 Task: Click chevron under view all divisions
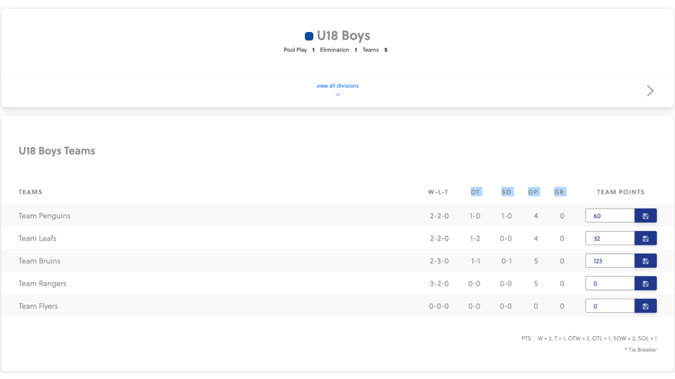[337, 95]
